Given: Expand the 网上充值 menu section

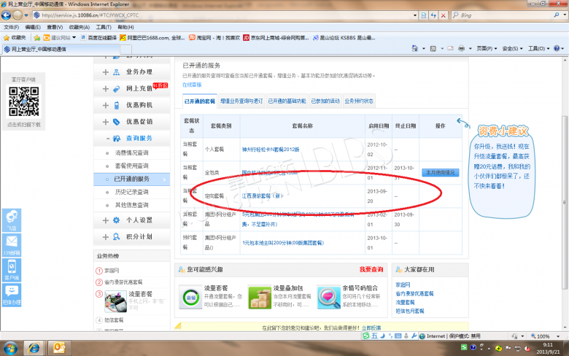Looking at the screenshot, I should point(138,88).
